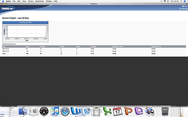
Task: Click the Fabulous.com logo
Action: (x=8, y=8)
